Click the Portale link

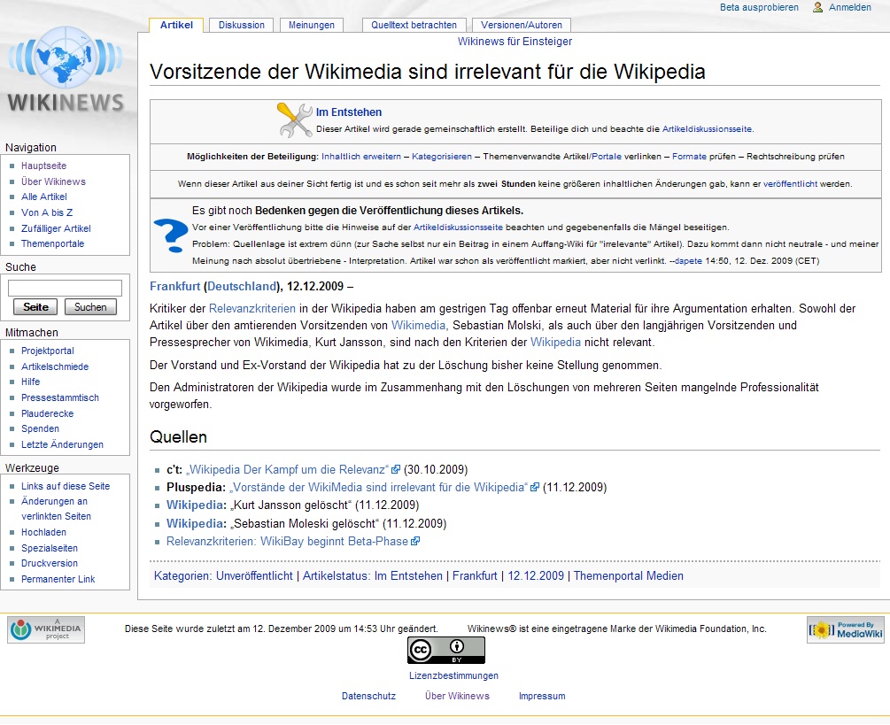tap(607, 157)
